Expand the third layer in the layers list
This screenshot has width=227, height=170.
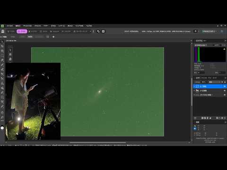coord(194,95)
